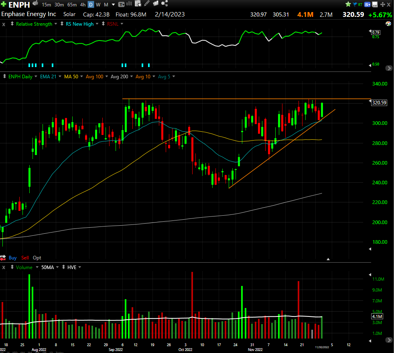This screenshot has width=394, height=353.
Task: Expand the RSNL indicator dropdown
Action: 122,24
